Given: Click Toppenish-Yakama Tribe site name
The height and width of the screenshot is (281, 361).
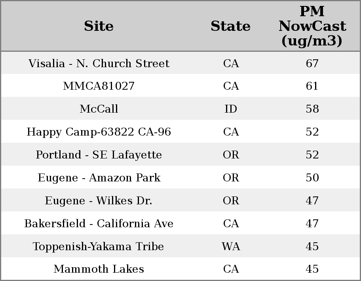Looking at the screenshot, I should click(99, 247).
